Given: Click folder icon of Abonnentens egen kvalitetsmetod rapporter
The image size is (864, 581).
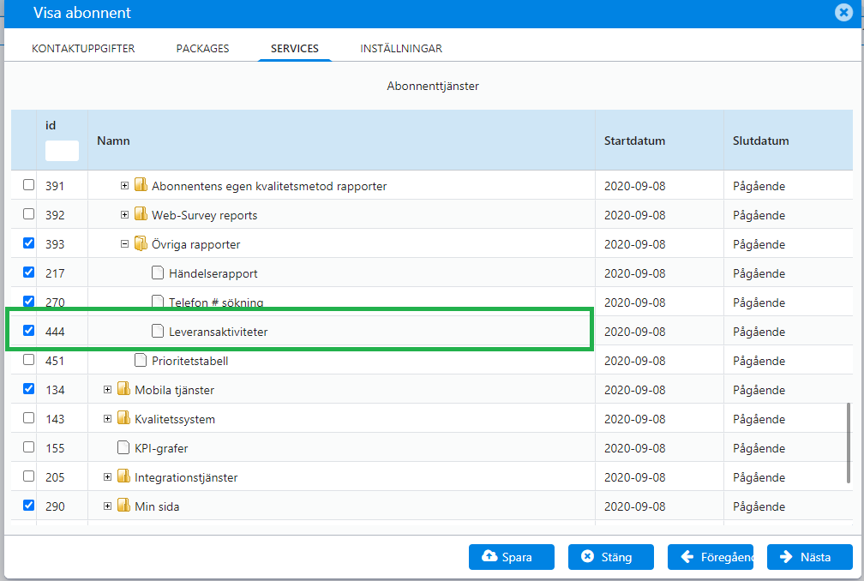Looking at the screenshot, I should (x=141, y=184).
